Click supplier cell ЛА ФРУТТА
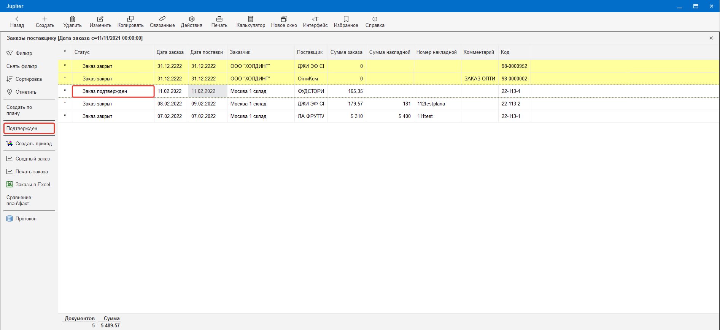720x330 pixels. pos(311,116)
